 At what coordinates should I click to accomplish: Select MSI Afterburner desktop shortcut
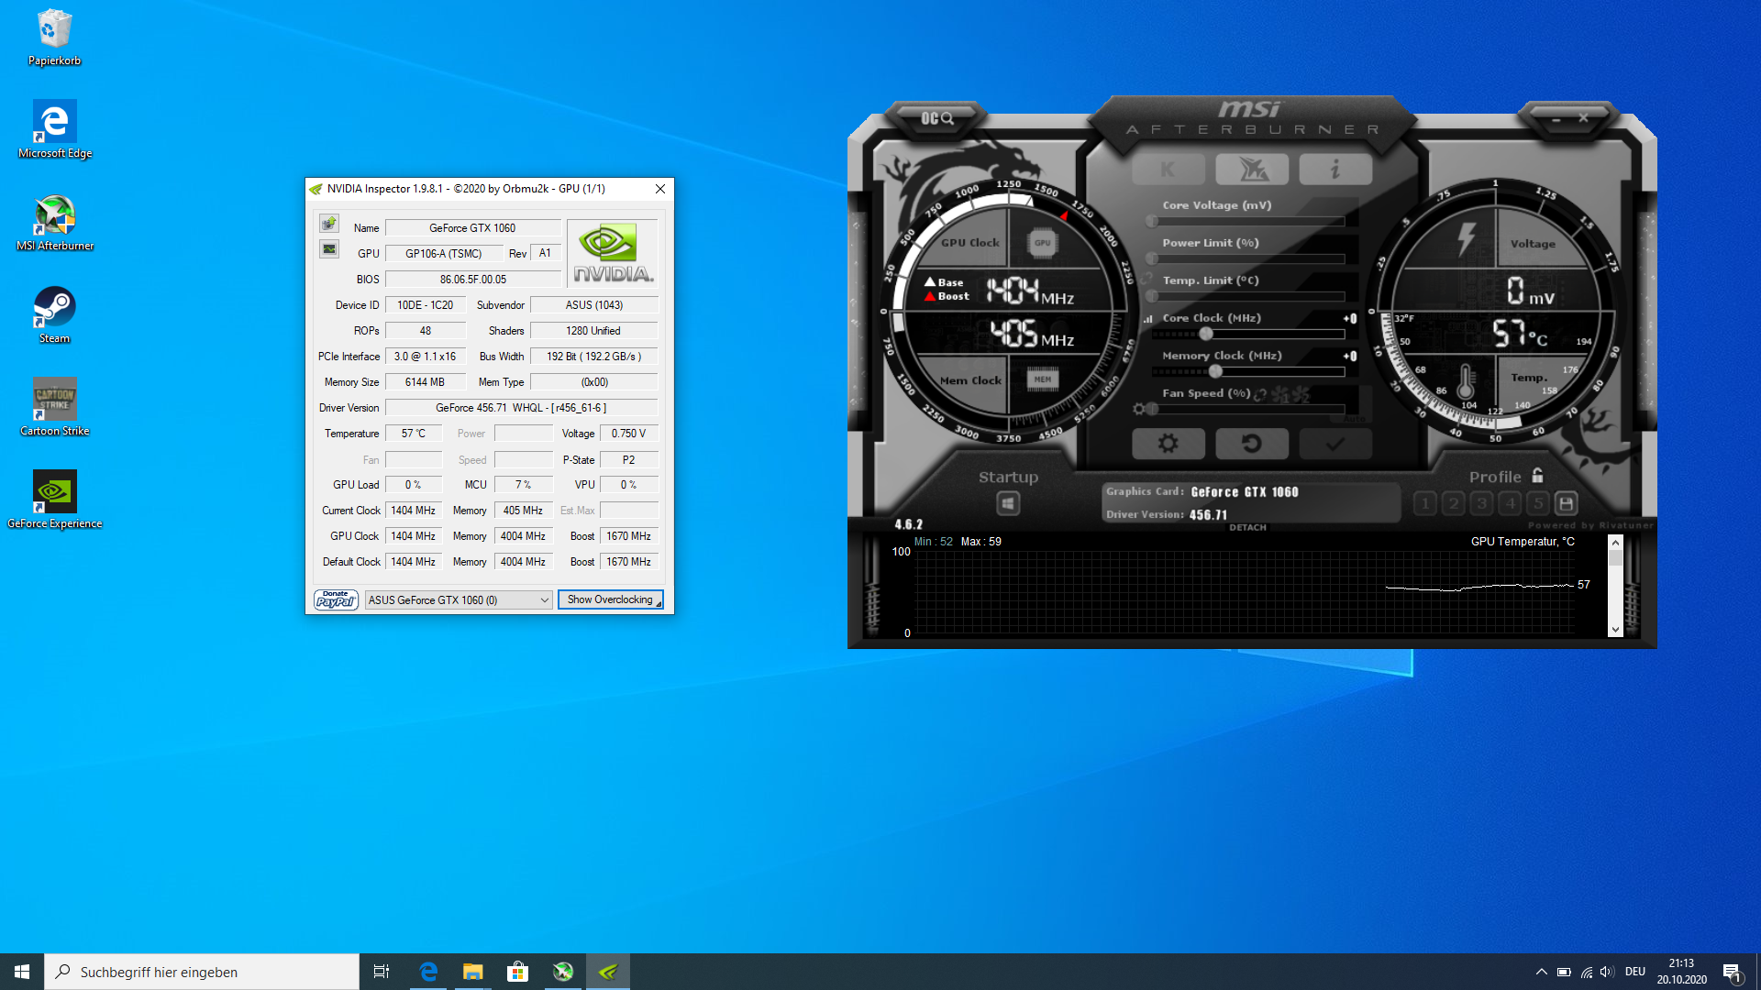coord(55,223)
